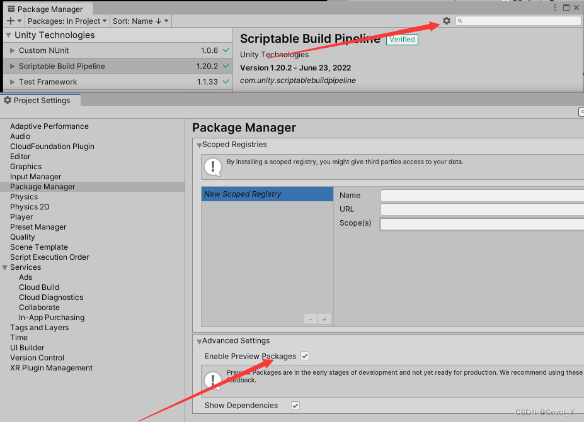Collapse the Scoped Registries section

point(199,145)
